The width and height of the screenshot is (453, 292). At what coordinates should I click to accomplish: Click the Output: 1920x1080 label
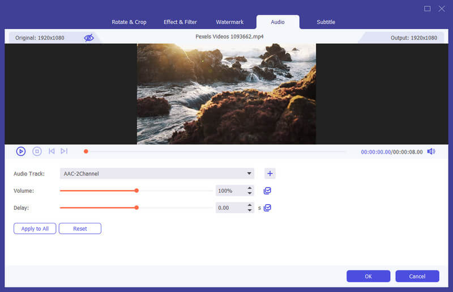(414, 37)
